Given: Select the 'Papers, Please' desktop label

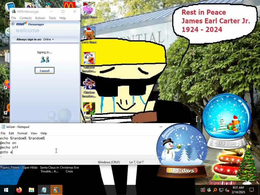Looking at the screenshot, I should click(x=10, y=168).
